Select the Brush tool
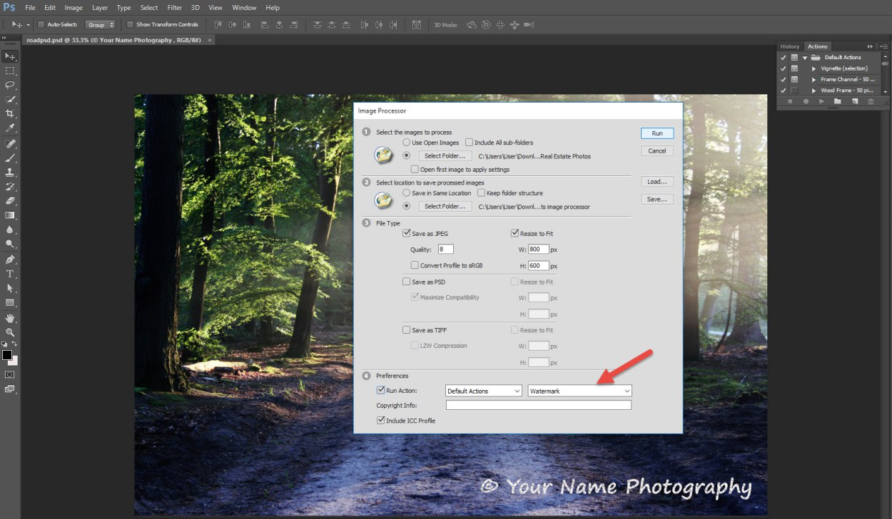The width and height of the screenshot is (892, 519). click(10, 158)
